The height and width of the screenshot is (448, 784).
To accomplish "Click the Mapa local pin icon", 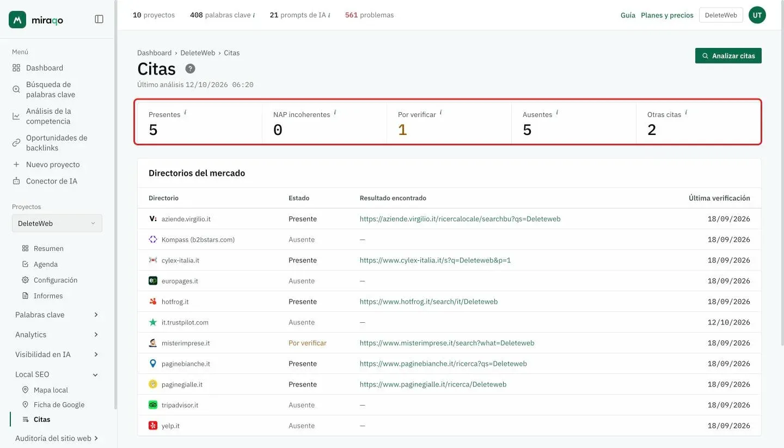I will pos(25,390).
